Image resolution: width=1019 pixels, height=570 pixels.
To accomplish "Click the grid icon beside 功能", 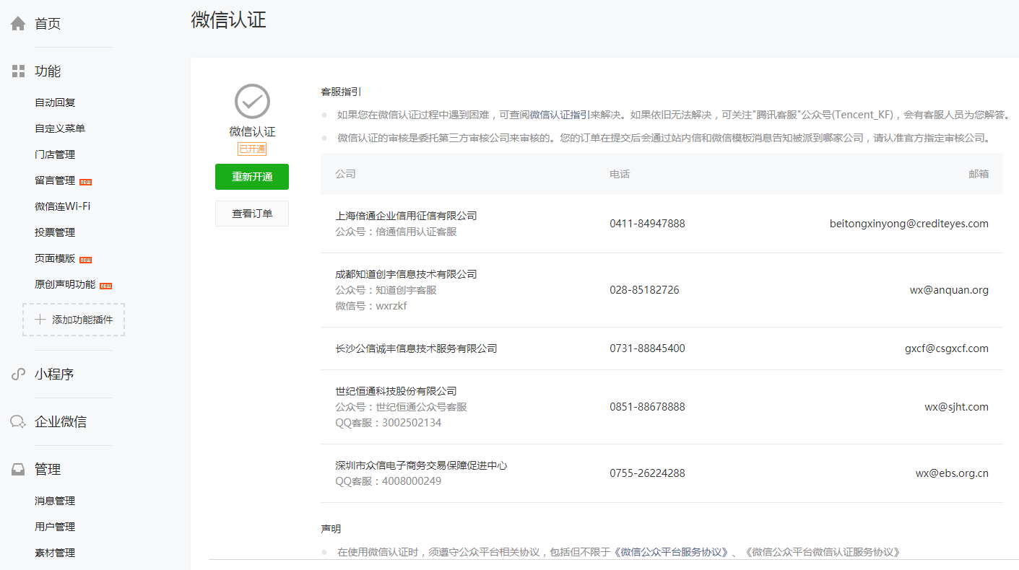I will coord(18,71).
